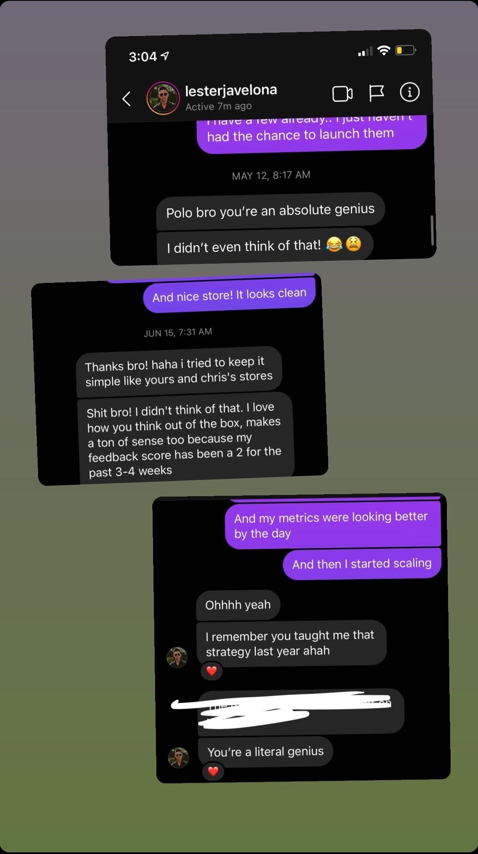
Task: Tap the 'Ohhhh yeah' message bubble
Action: (238, 605)
